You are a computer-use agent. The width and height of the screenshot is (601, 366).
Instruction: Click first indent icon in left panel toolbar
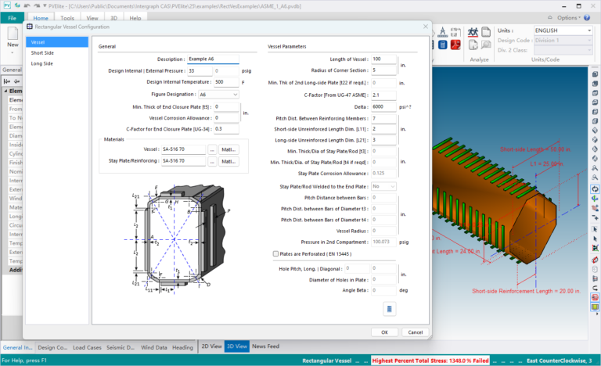[x=7, y=81]
